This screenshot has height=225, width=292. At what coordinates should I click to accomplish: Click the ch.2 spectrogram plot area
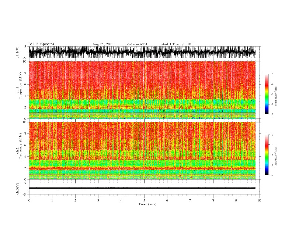pyautogui.click(x=142, y=151)
